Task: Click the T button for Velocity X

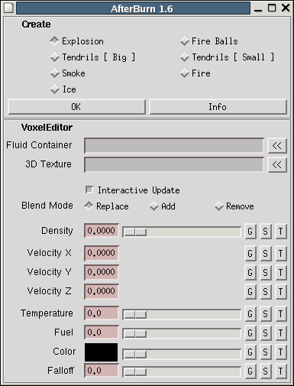Action: tap(281, 254)
